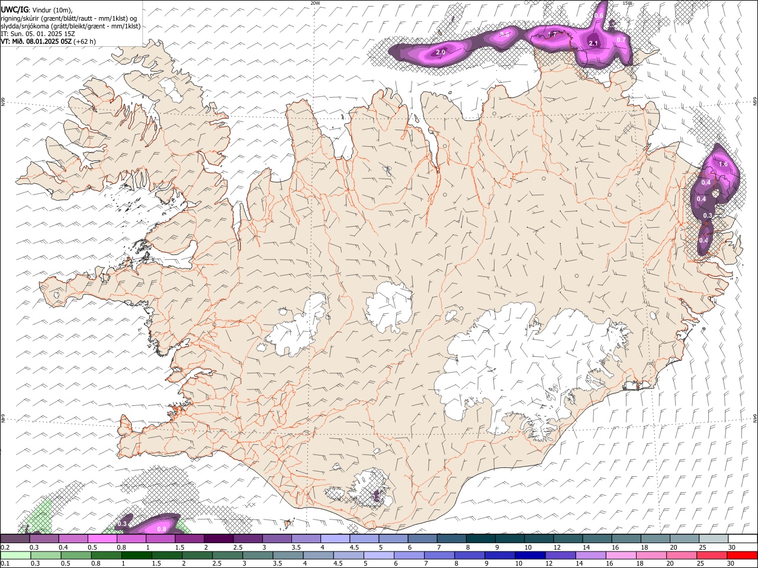
Task: Click the 0.6 value near the 15W label
Action: click(x=599, y=16)
